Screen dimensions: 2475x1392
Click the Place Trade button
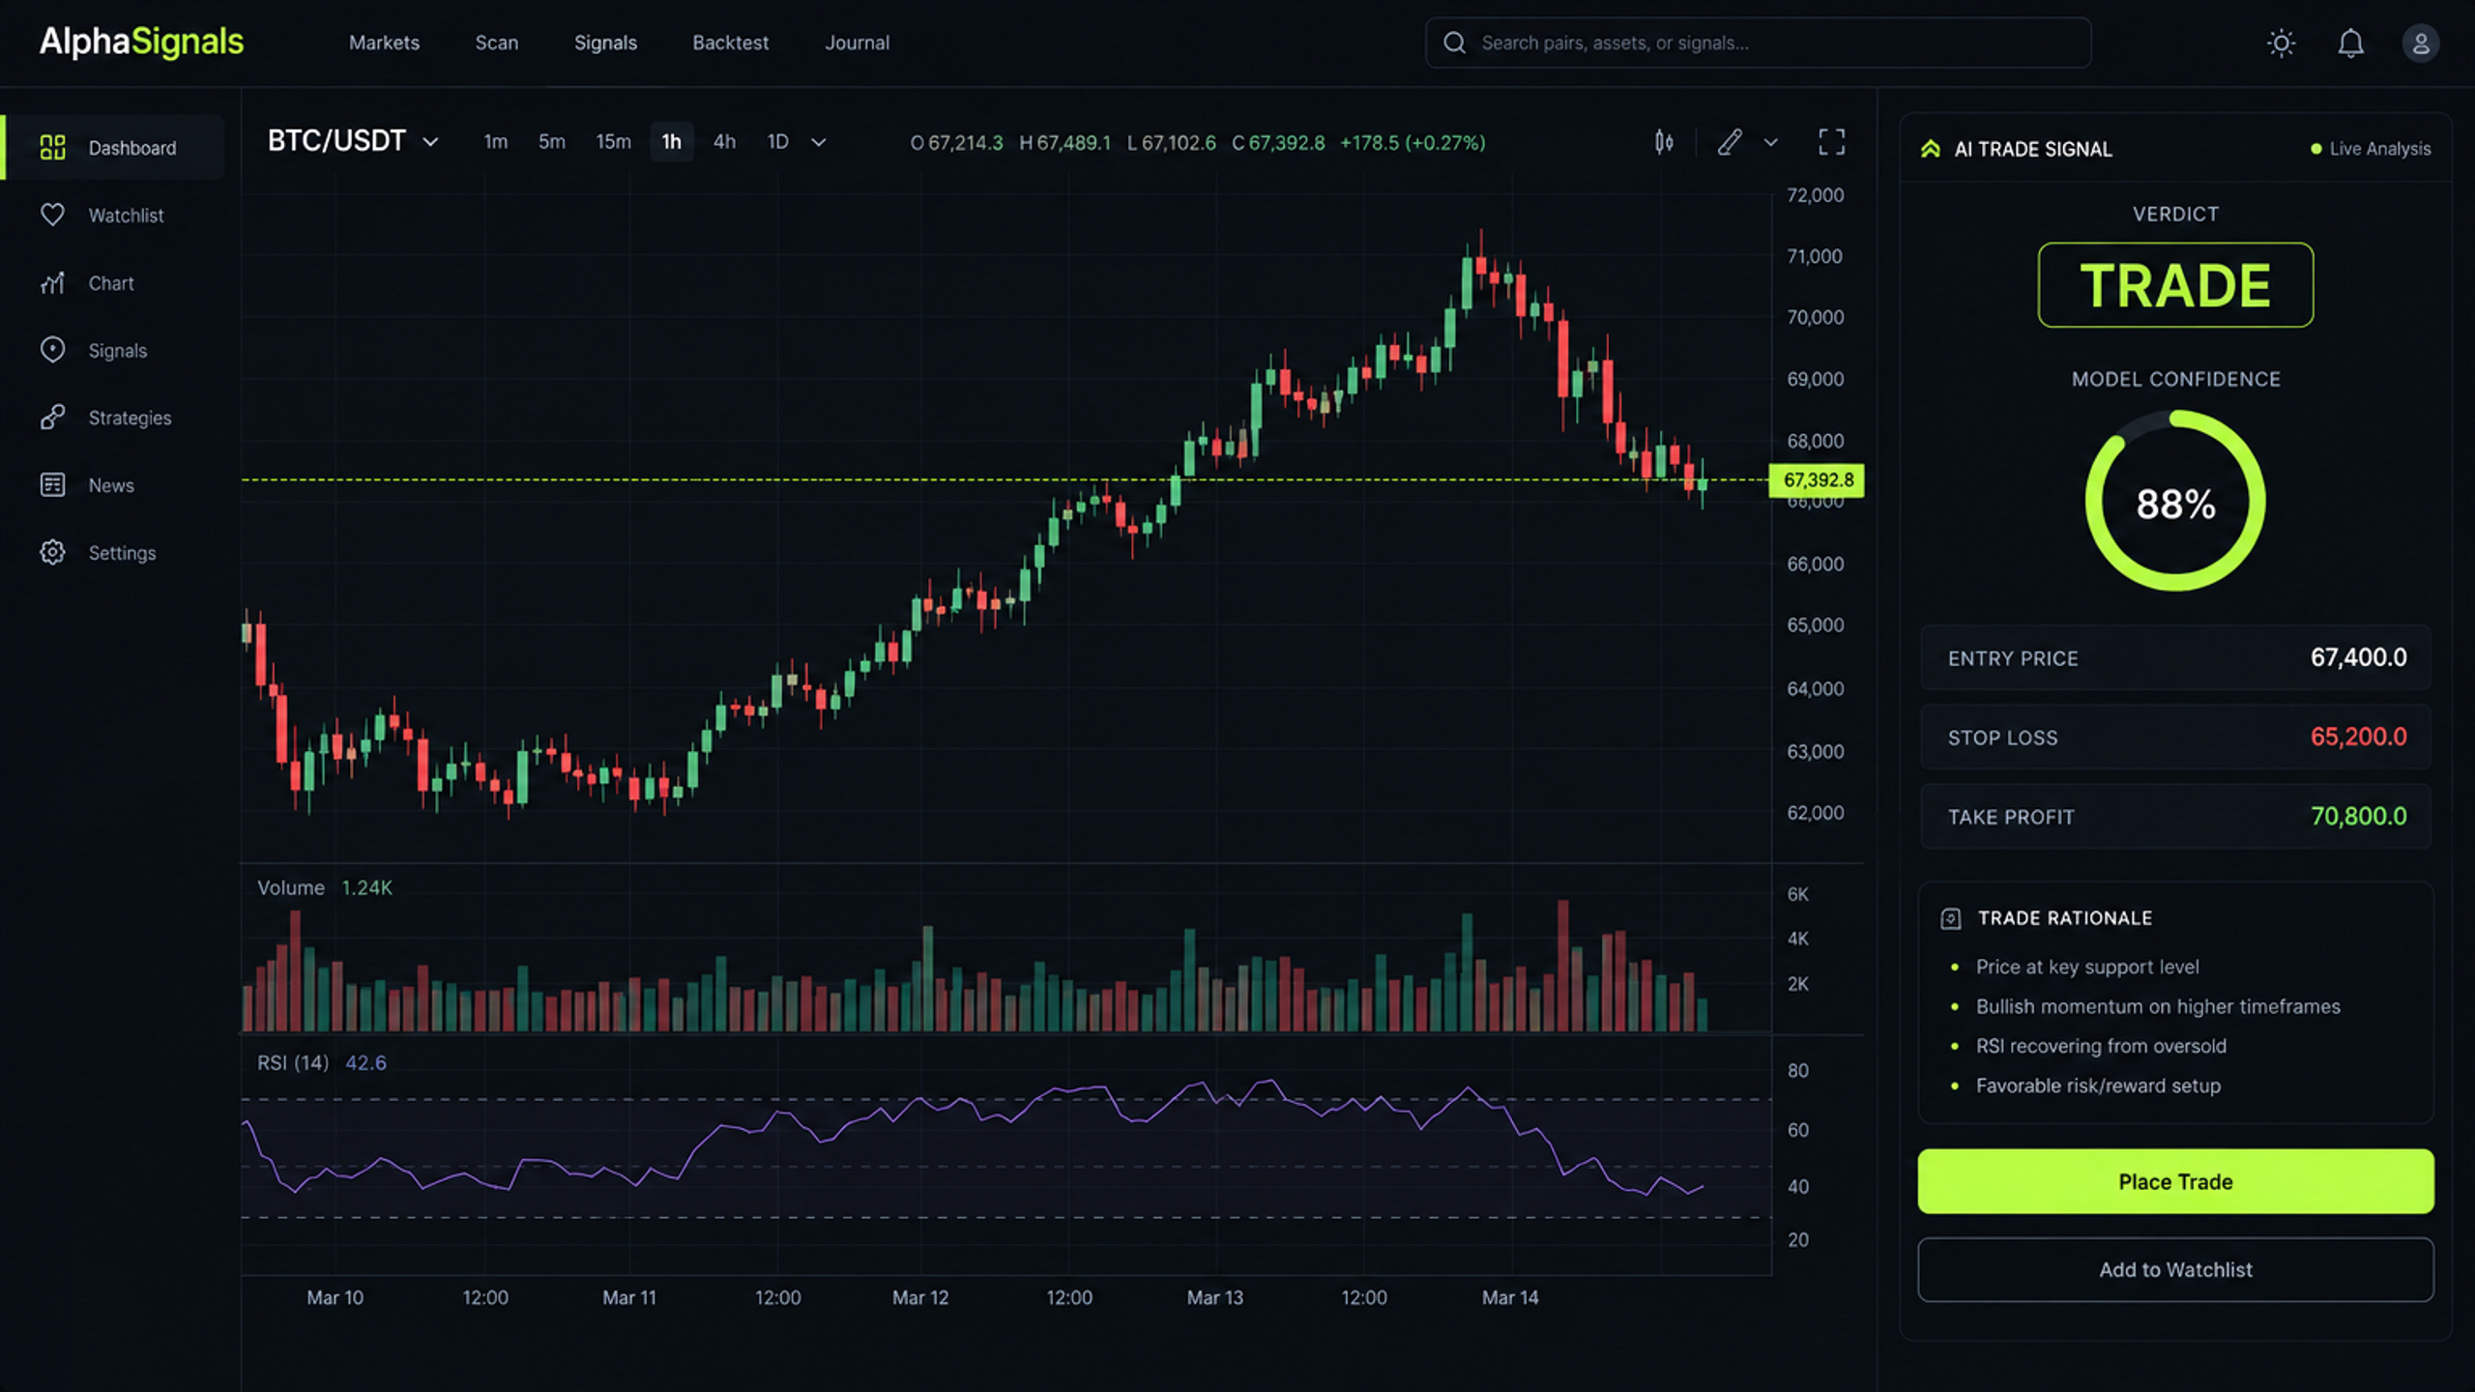(2175, 1181)
